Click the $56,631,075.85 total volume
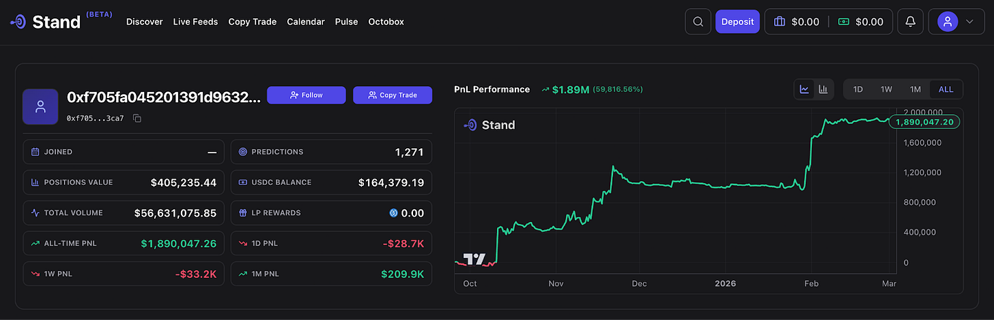This screenshot has height=320, width=994. click(175, 213)
